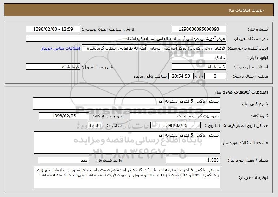Select the goods group field دارو، پزشکی و سلامت

175,116
